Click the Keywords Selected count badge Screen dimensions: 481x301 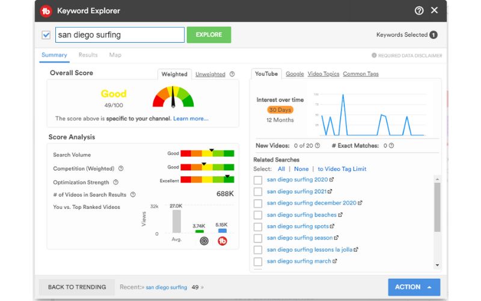click(x=433, y=35)
